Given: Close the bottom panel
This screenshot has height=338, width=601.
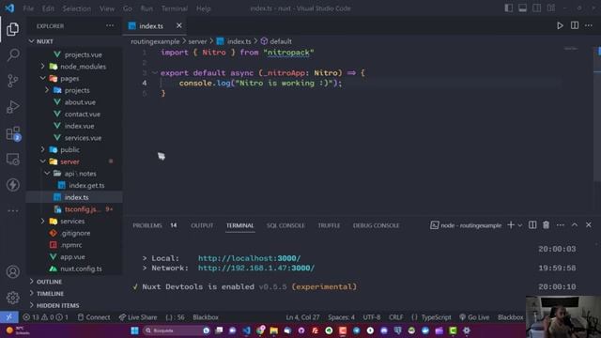Looking at the screenshot, I should tap(589, 225).
